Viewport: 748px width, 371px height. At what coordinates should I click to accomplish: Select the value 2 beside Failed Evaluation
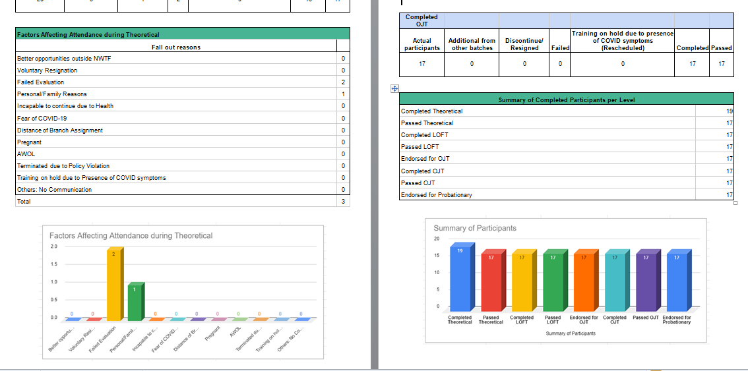pos(343,82)
